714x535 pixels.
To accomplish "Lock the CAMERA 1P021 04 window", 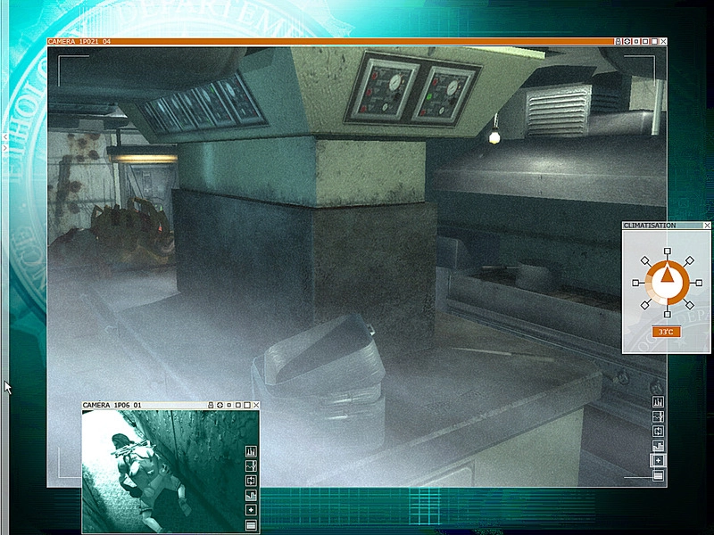I will (618, 41).
